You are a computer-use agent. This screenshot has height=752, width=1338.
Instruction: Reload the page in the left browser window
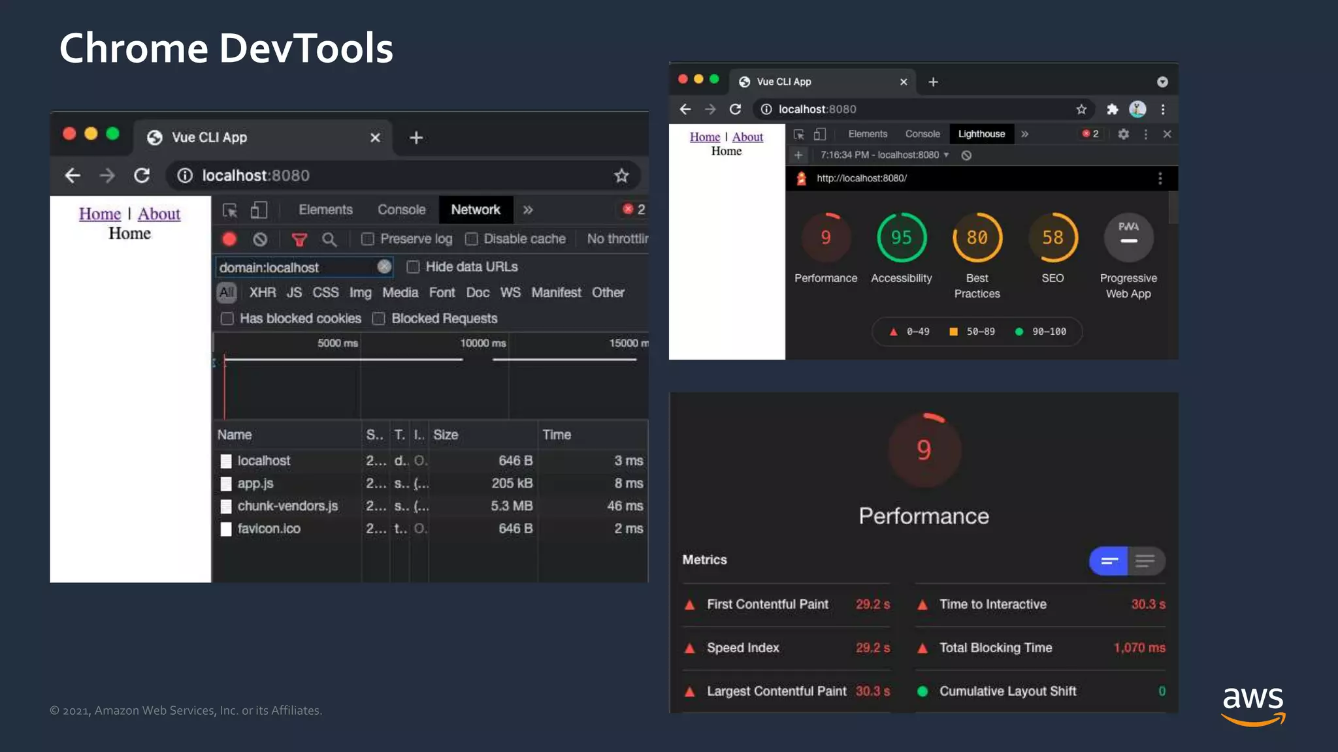point(142,175)
